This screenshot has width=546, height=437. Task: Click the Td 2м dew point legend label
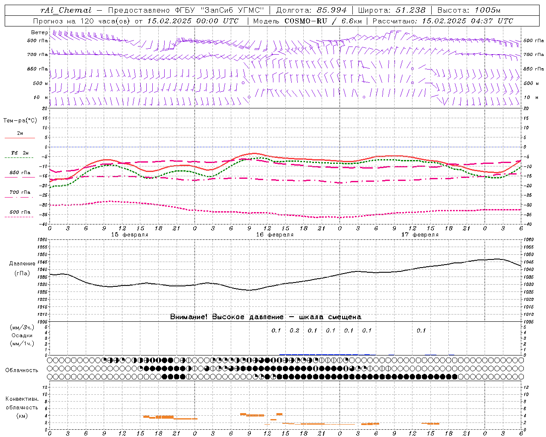[20, 153]
